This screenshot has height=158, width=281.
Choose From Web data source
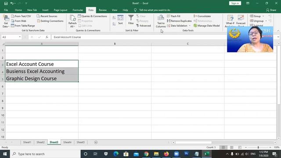click(x=18, y=21)
